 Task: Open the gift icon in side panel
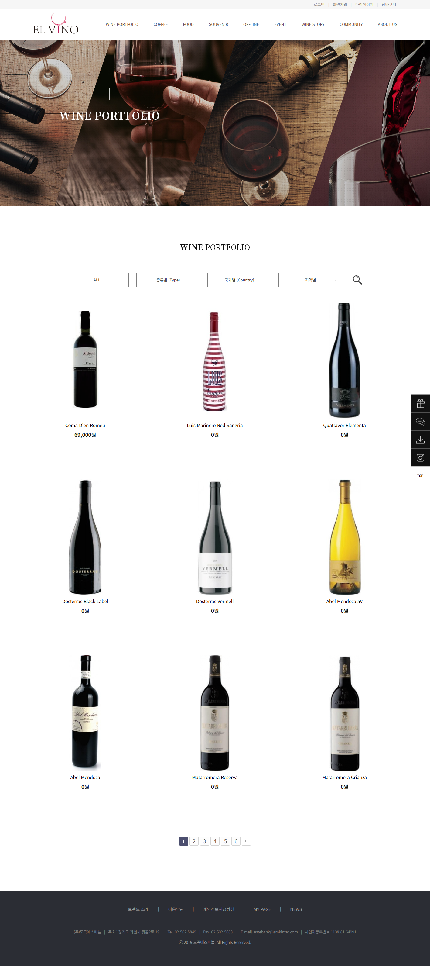click(x=420, y=403)
